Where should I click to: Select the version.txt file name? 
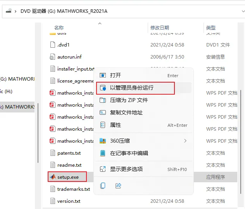69,201
